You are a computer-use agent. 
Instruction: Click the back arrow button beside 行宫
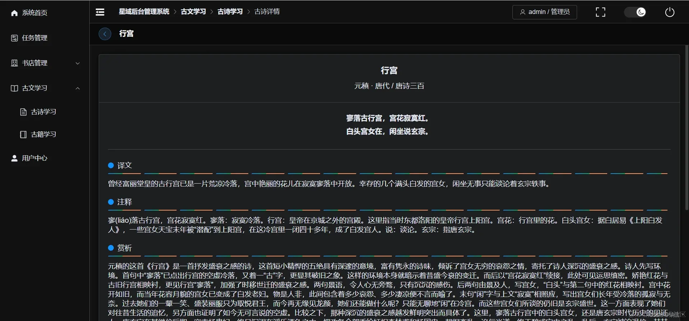pyautogui.click(x=105, y=34)
